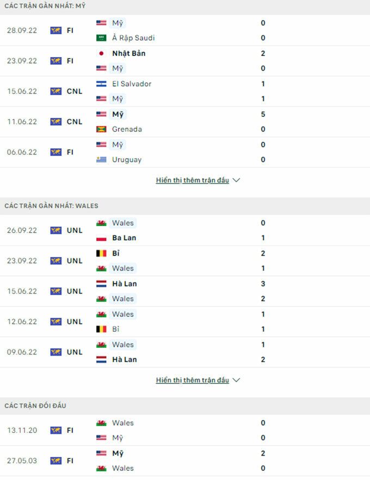Open the Grenada team link
The height and width of the screenshot is (480, 370).
point(127,129)
